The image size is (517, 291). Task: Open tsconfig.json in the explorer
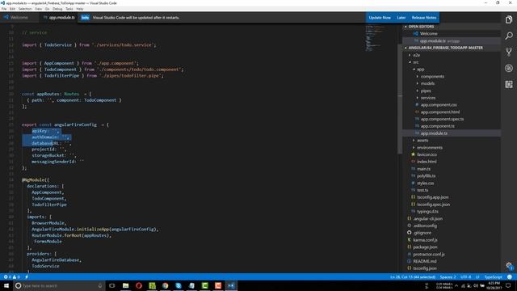point(425,268)
